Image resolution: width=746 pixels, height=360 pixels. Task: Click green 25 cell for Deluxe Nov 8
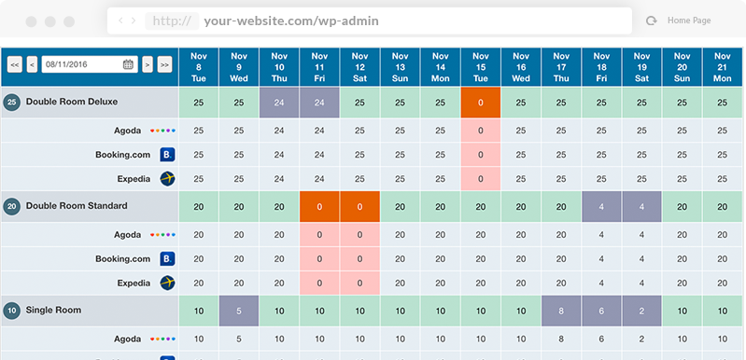199,103
